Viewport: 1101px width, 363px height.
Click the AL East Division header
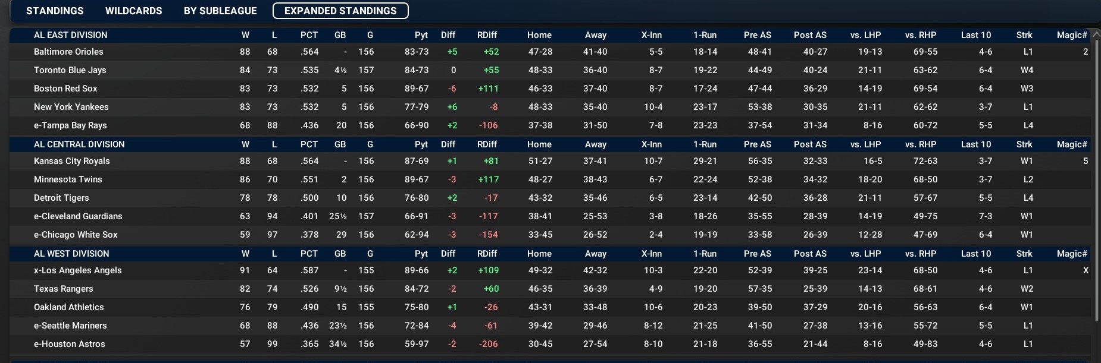point(70,35)
